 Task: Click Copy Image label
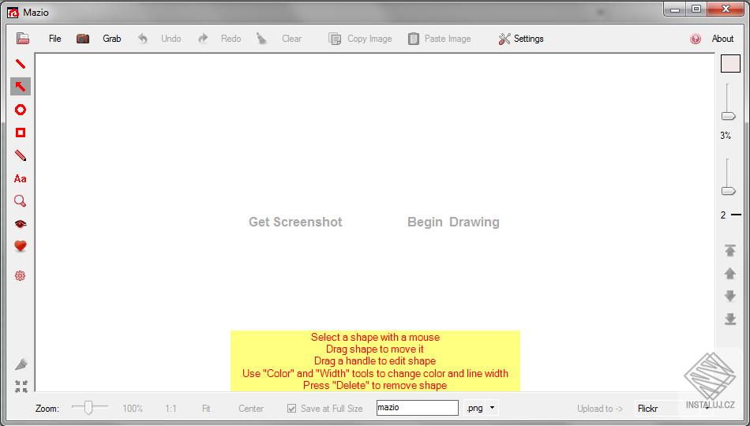pos(369,39)
